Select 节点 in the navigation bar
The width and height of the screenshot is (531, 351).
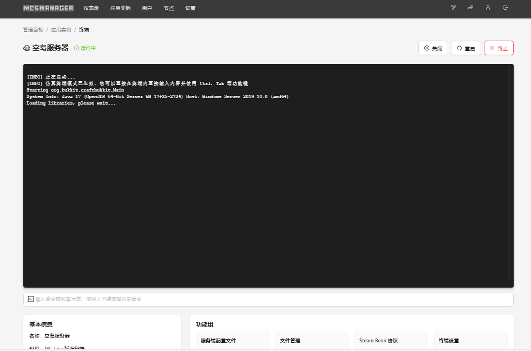point(168,8)
